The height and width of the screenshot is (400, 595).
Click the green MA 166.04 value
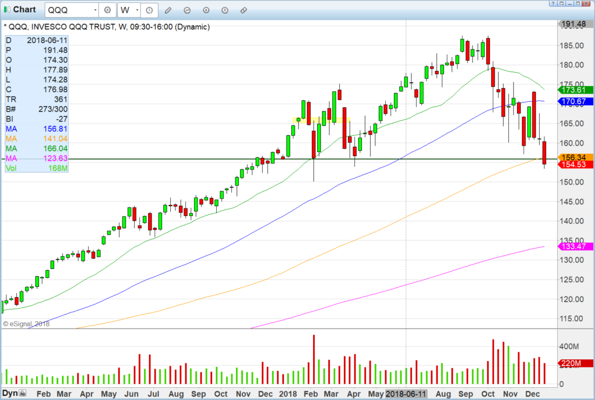tap(55, 149)
